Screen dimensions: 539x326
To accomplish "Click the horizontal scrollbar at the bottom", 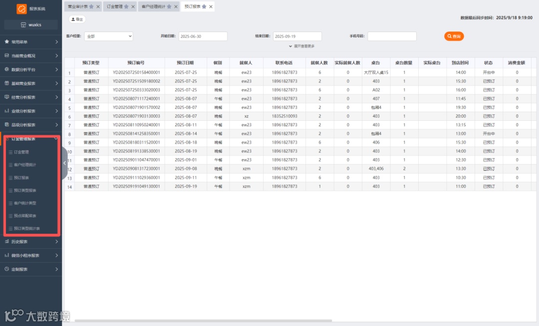I will tap(204, 321).
